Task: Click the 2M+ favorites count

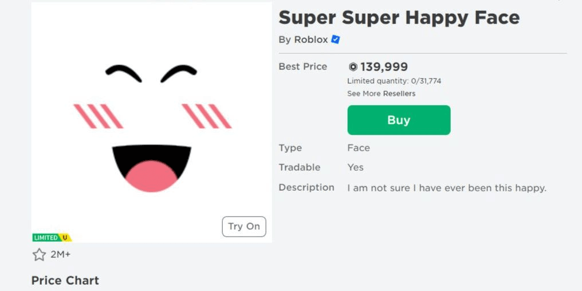Action: tap(60, 254)
